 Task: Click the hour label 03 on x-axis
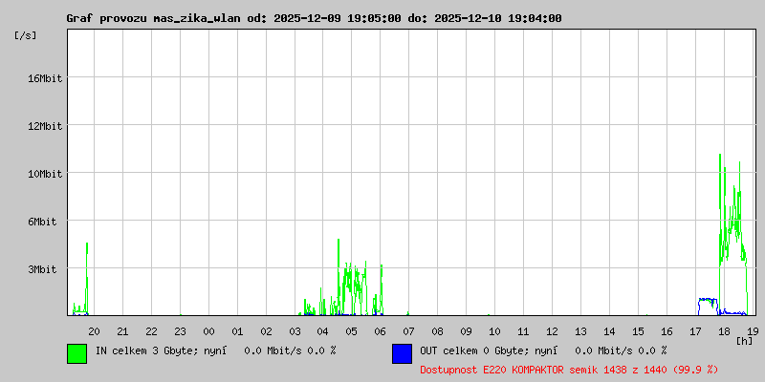(295, 331)
